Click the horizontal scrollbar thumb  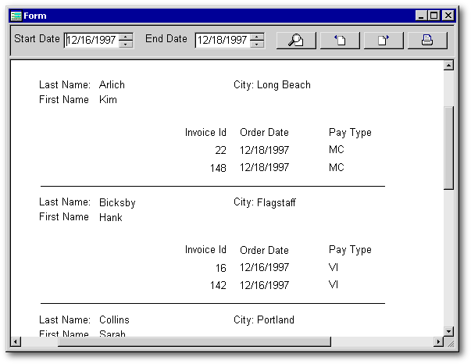194,341
